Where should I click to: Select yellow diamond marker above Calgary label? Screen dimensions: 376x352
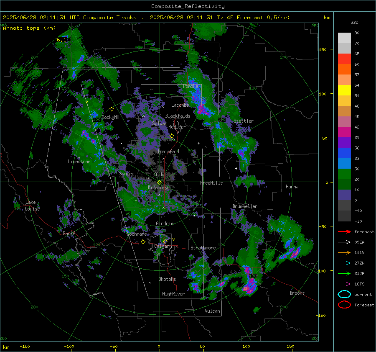[165, 241]
